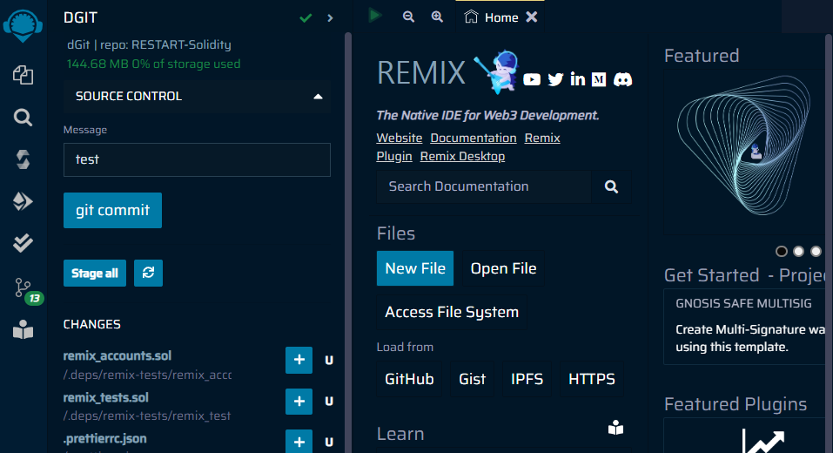Stage remix_accounts.sol with its plus button

point(299,360)
